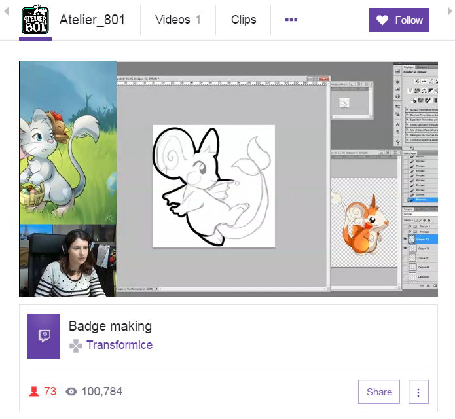
Task: Click the Vibrance V adjustment icon
Action: point(410,91)
